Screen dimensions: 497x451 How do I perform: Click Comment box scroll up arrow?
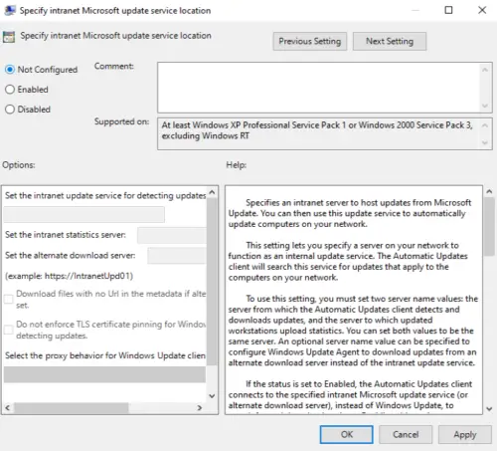485,70
